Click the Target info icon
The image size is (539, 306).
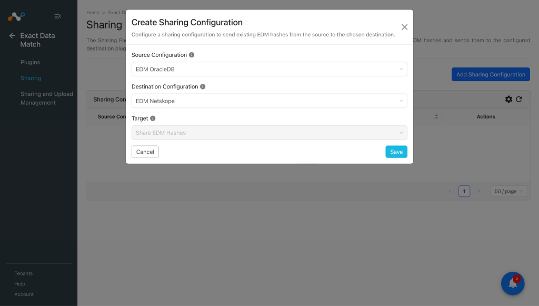tap(153, 119)
